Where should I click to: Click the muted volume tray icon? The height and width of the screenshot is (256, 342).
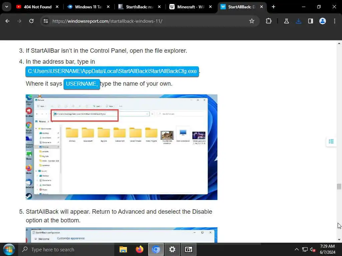pos(313,249)
